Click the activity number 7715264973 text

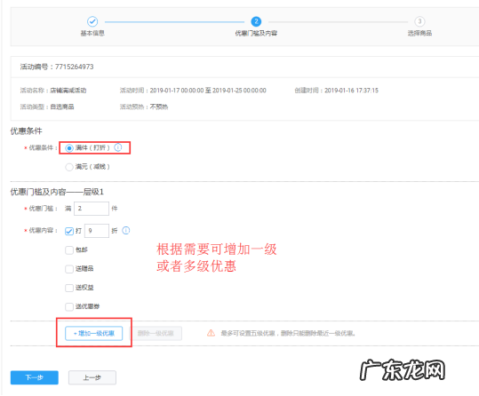[x=75, y=67]
